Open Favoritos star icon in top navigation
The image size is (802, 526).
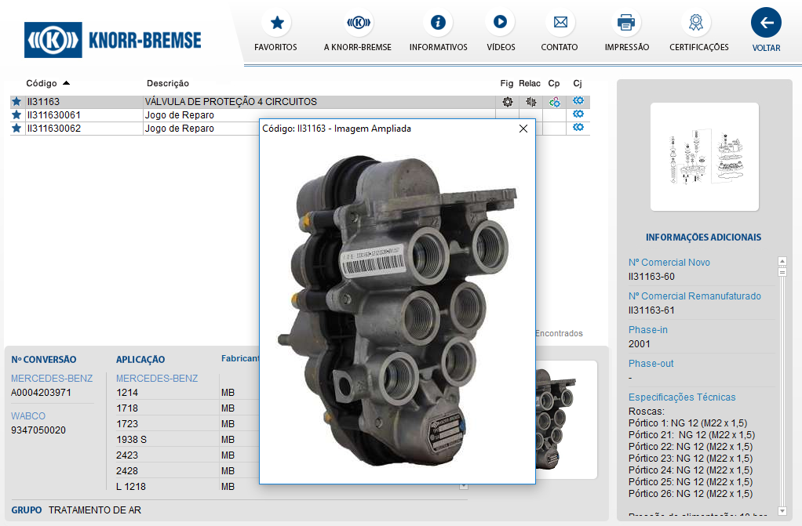point(276,23)
